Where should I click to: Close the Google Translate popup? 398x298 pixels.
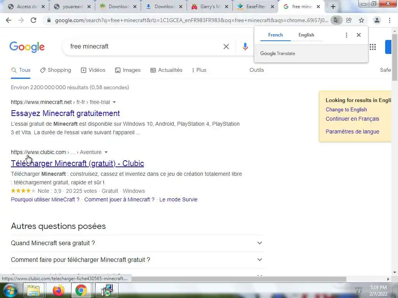point(359,35)
